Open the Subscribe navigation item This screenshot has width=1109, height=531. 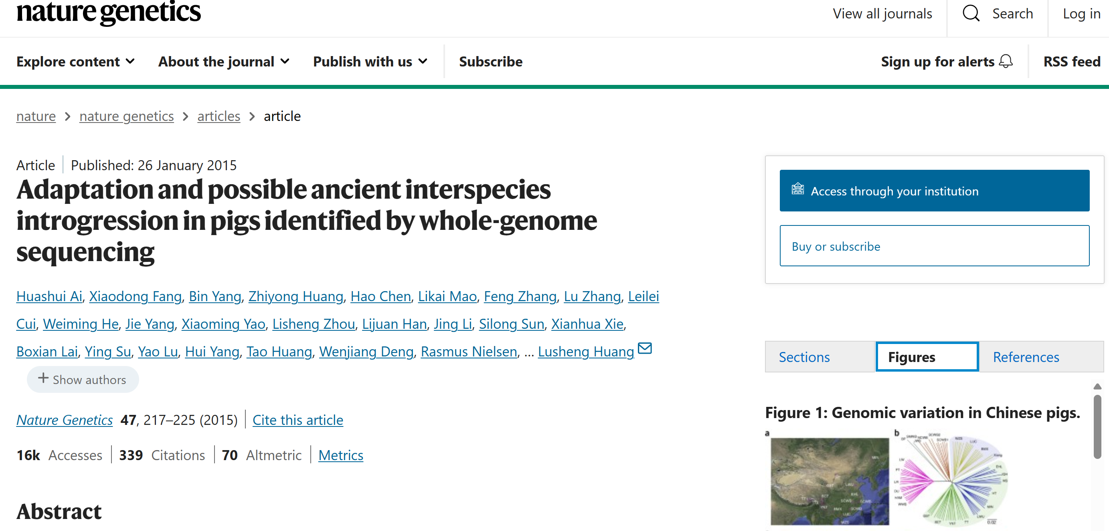(x=490, y=62)
